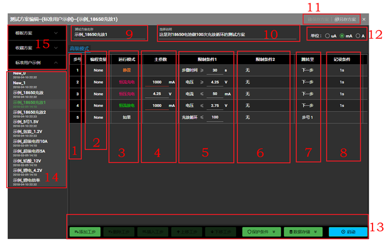Expand the 模板方案 template section
The image size is (388, 244).
point(33,34)
